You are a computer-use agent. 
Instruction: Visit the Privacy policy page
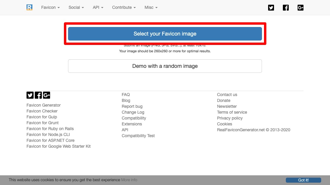coord(230,118)
